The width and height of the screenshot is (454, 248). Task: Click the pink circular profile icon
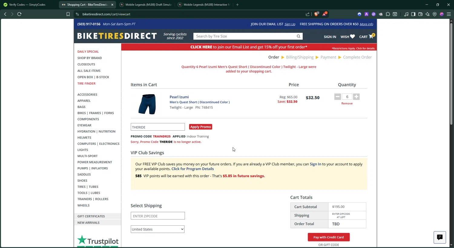pyautogui.click(x=442, y=14)
